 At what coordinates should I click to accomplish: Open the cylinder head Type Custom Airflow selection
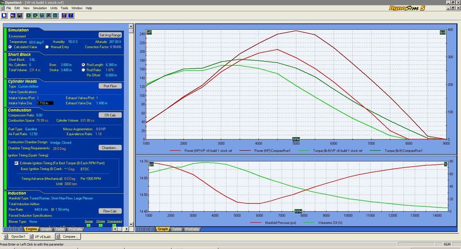[28, 86]
